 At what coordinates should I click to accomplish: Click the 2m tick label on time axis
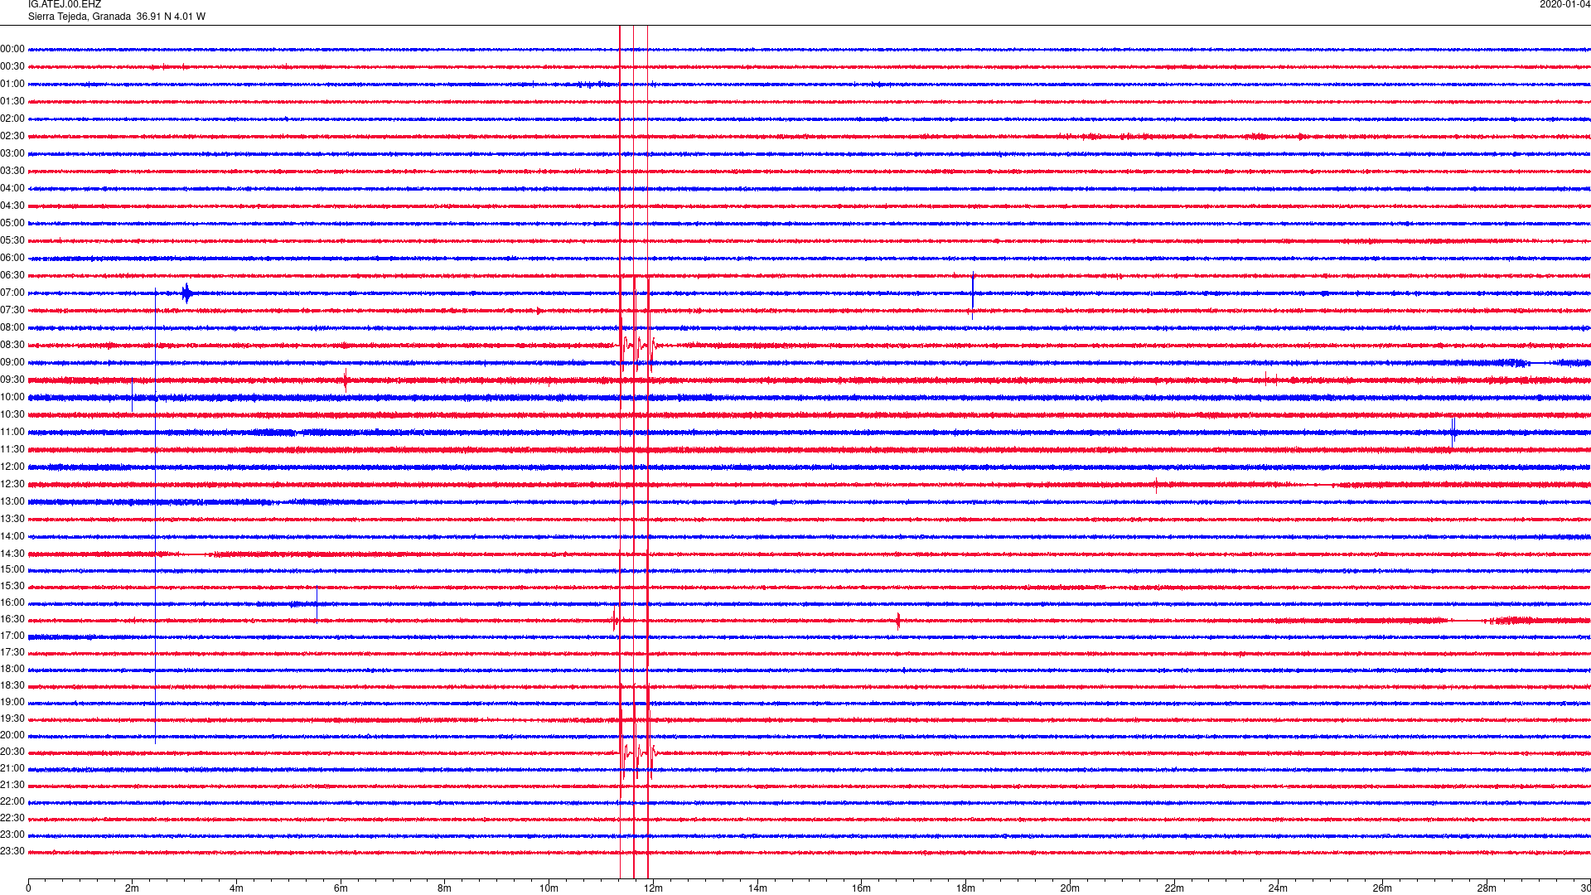click(132, 888)
